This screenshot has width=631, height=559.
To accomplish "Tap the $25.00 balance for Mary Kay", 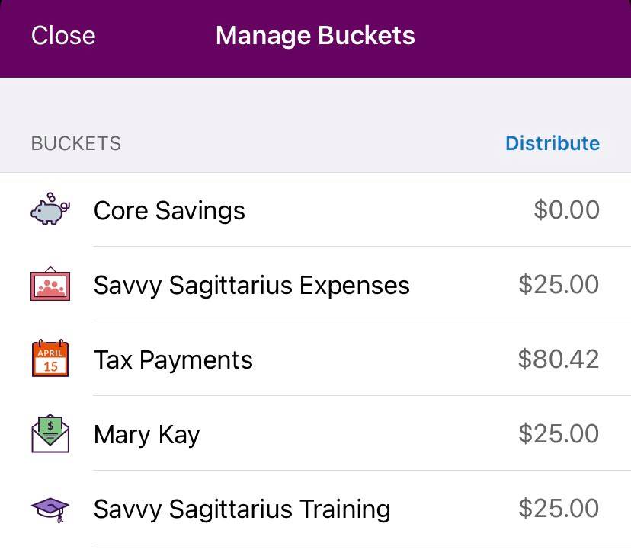I will coord(559,434).
